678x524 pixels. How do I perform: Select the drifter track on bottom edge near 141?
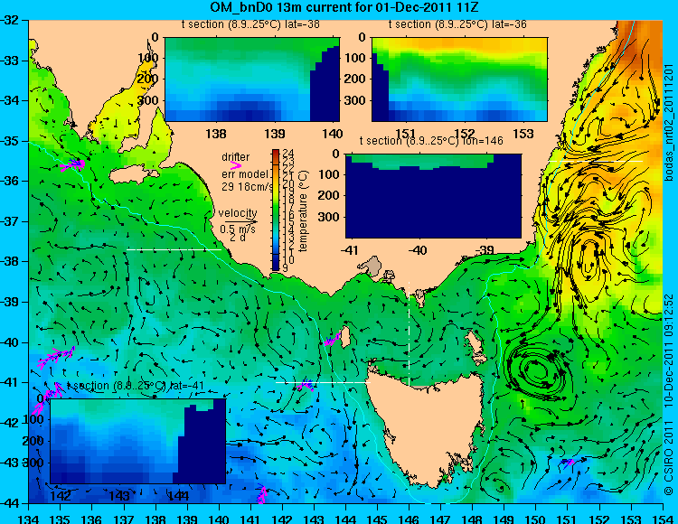261,494
